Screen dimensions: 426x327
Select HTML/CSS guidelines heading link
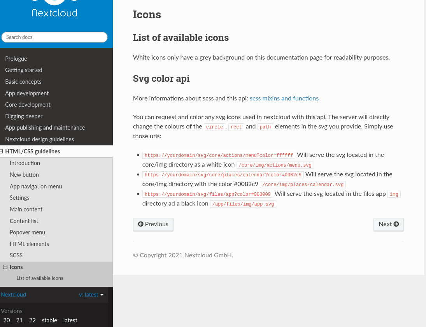(33, 151)
